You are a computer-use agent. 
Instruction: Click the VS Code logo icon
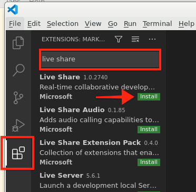[x=13, y=10]
